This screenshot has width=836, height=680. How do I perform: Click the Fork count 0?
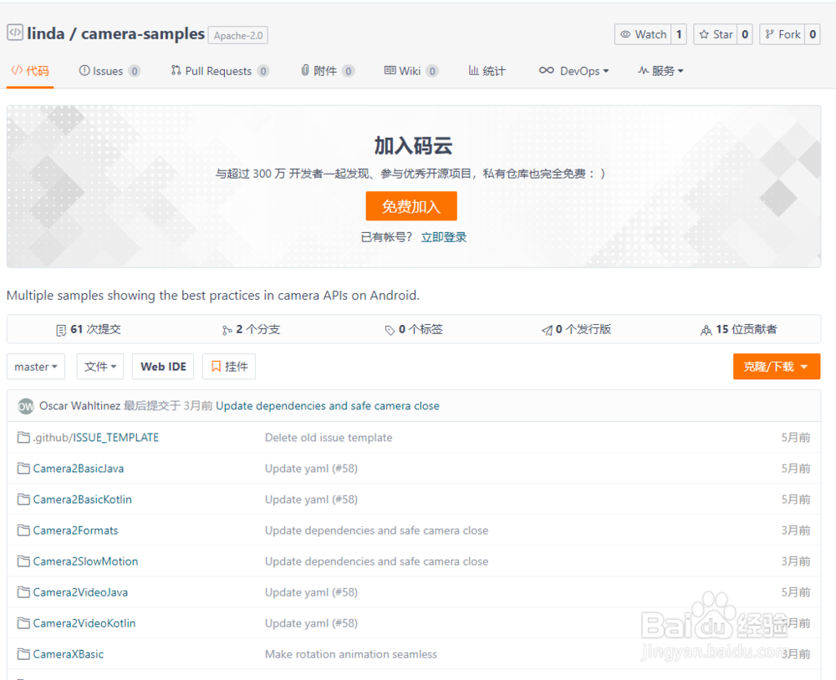[x=813, y=34]
